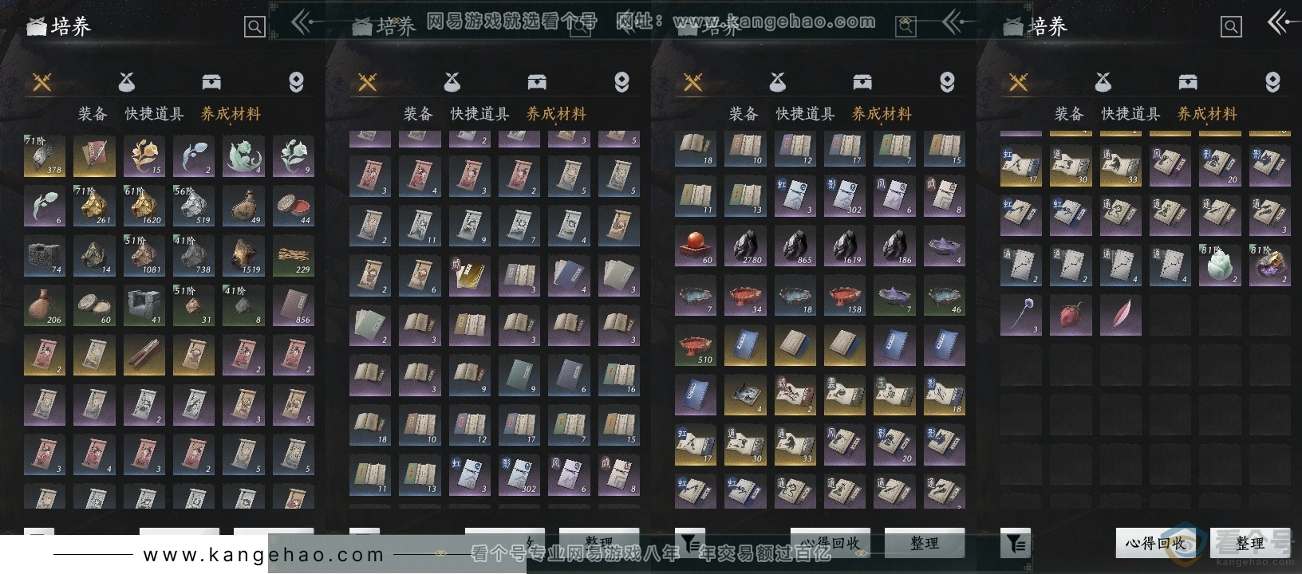Select the 51阶 ore with count 1081
The width and height of the screenshot is (1302, 574).
(144, 255)
